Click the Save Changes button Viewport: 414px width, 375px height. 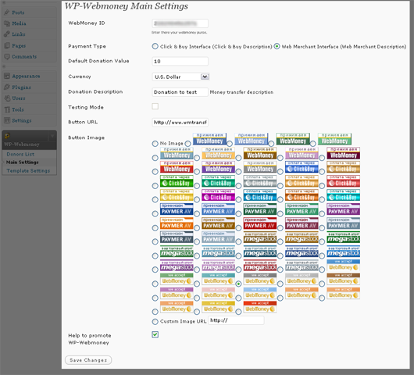point(88,360)
